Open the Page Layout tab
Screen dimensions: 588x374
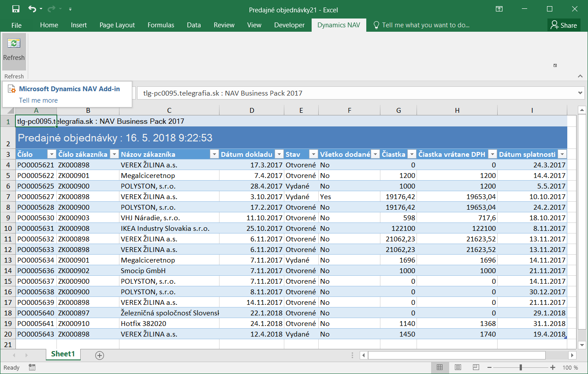click(x=117, y=25)
